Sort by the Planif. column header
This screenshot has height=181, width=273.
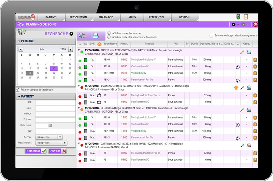pos(124,44)
